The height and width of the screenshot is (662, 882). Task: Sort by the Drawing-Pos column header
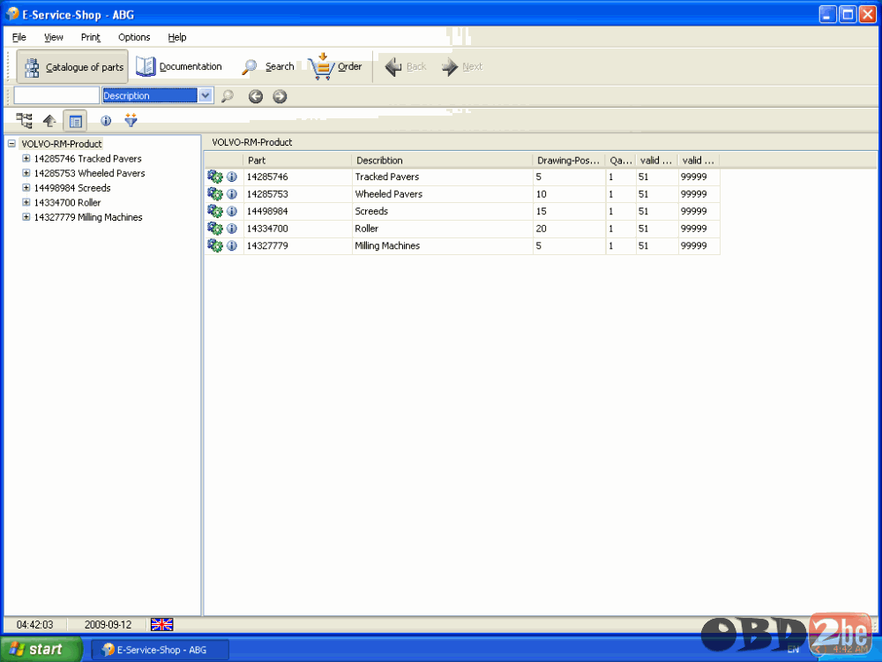[x=569, y=161]
